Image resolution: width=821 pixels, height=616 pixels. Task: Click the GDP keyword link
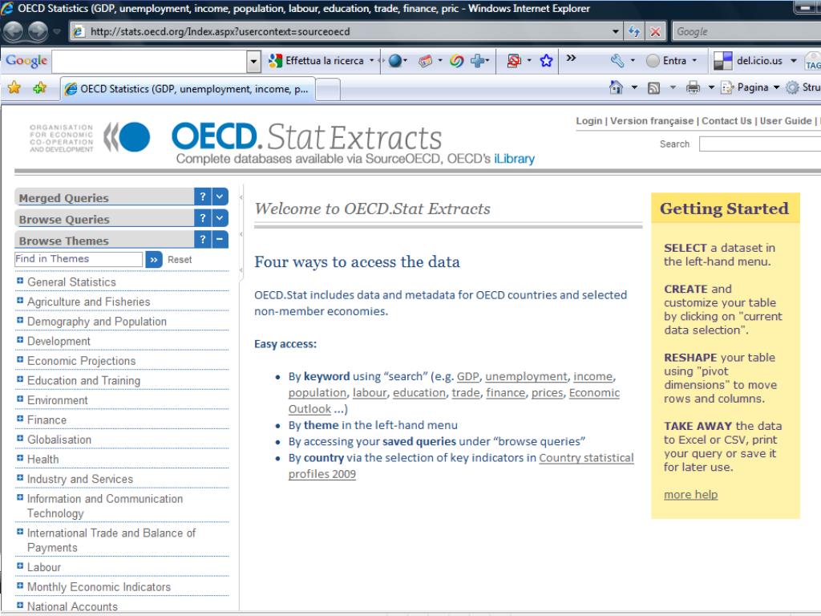click(x=468, y=377)
